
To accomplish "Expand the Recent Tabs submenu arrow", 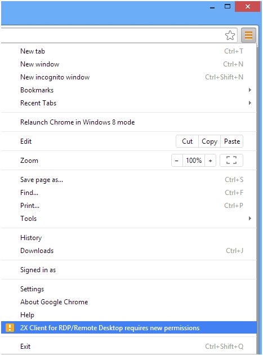I will pyautogui.click(x=250, y=103).
